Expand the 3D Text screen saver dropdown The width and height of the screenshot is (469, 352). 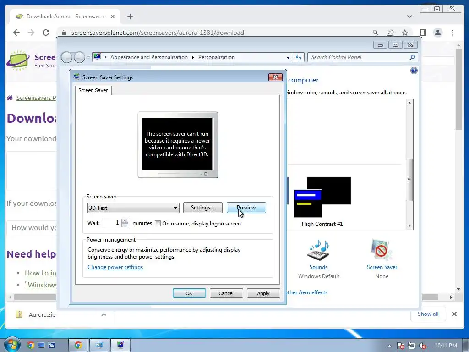click(x=133, y=208)
